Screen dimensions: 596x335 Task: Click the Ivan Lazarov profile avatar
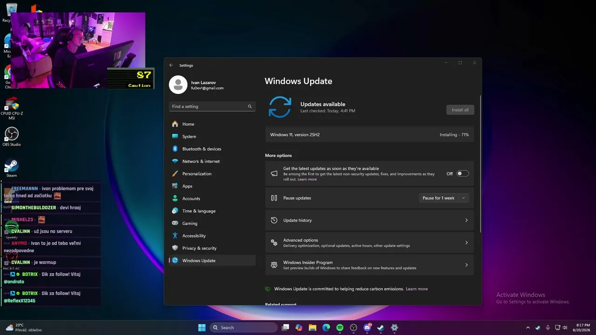click(178, 85)
